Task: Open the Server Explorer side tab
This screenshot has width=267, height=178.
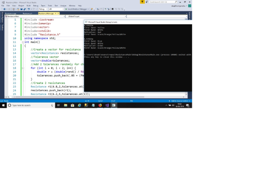Action: [x=2, y=17]
